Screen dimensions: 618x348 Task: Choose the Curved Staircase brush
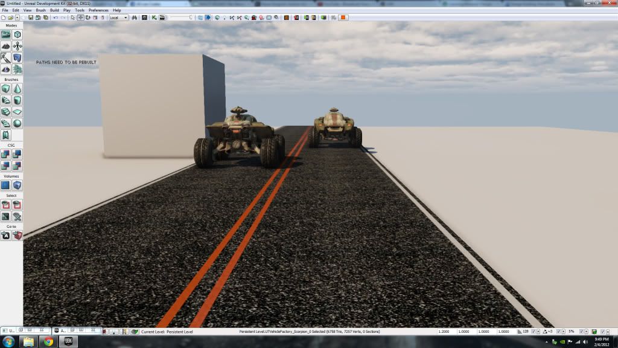pos(5,100)
